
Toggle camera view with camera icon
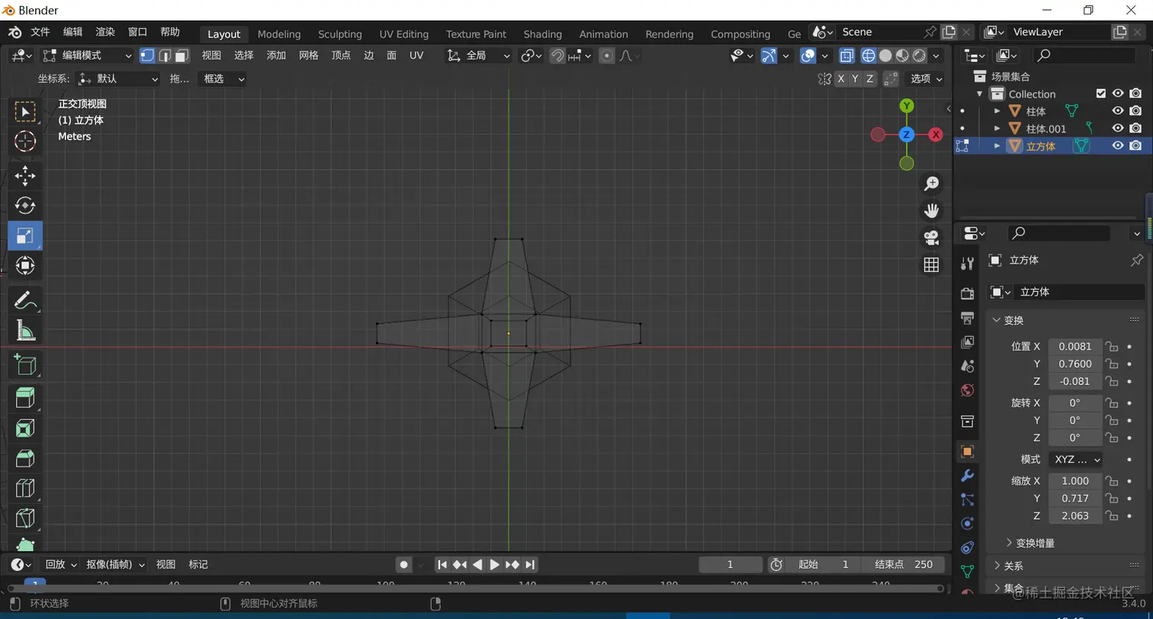931,238
